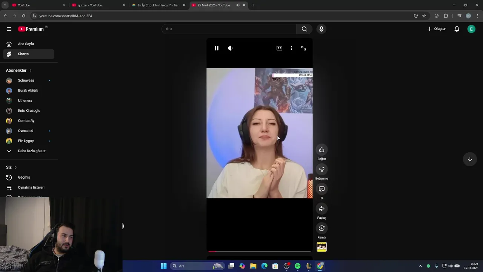Toggle closed captions on the Short
The image size is (483, 272).
click(x=279, y=48)
